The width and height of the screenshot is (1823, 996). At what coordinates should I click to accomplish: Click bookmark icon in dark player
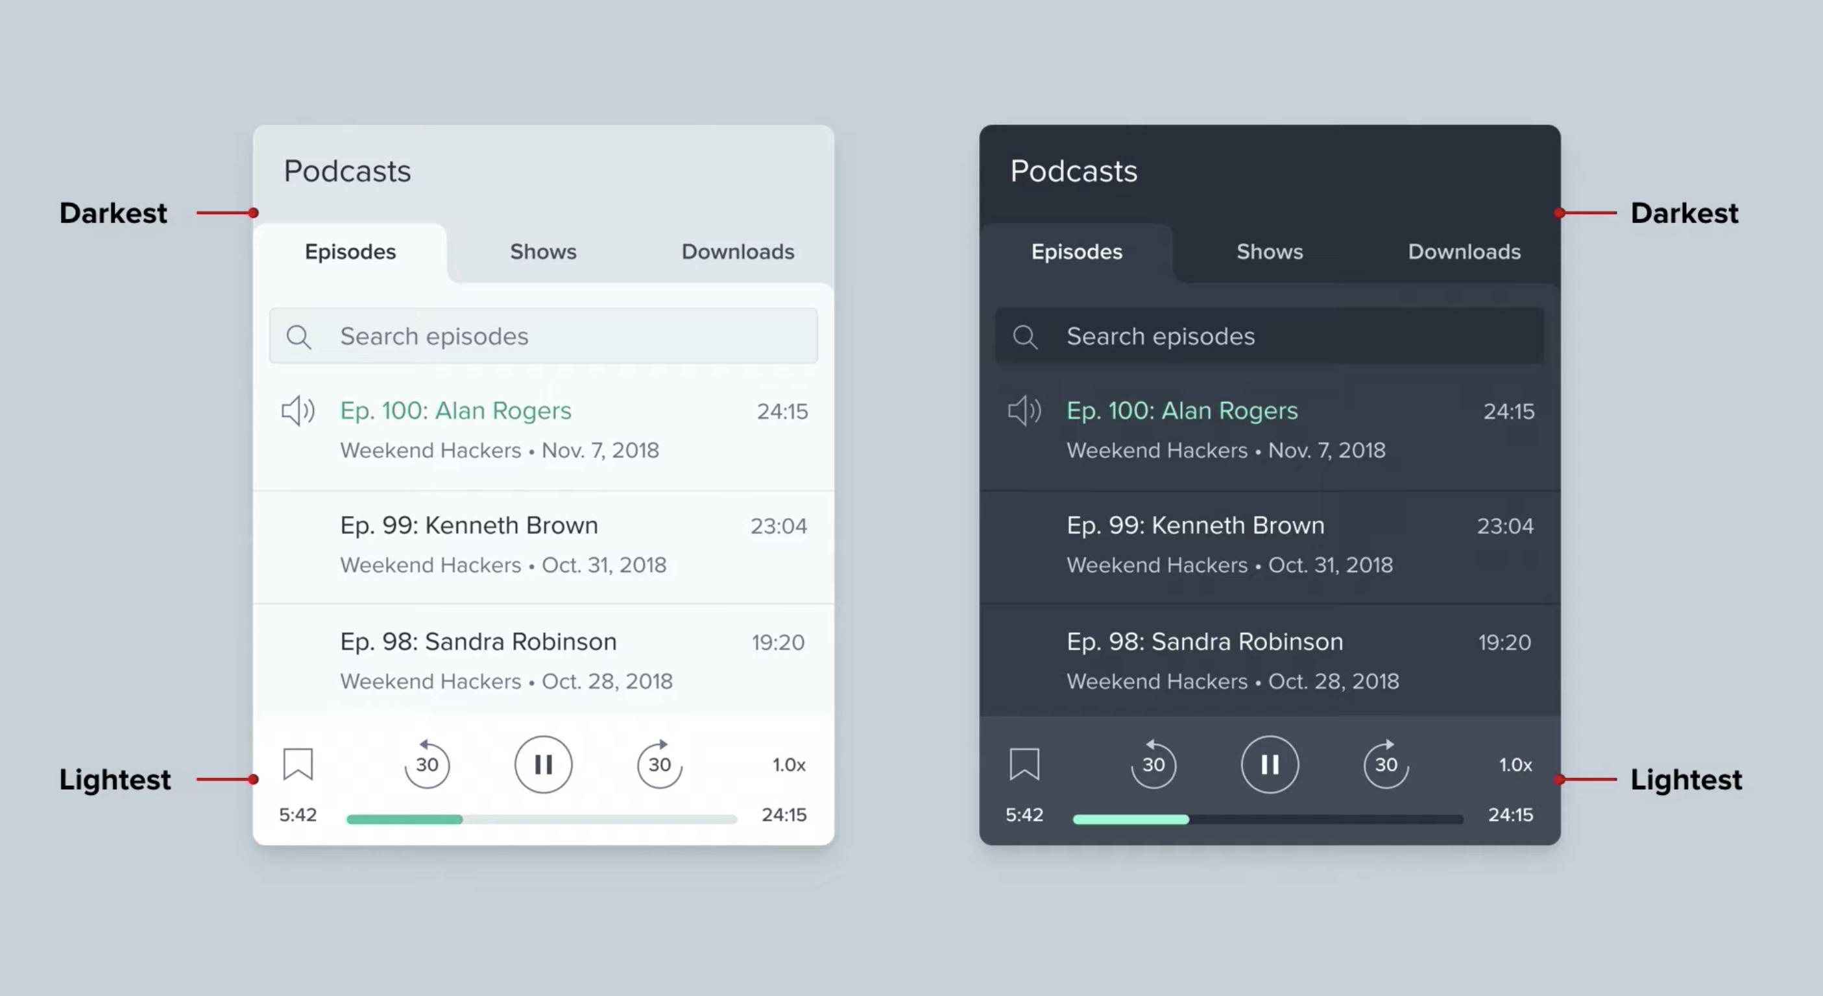pos(1024,764)
